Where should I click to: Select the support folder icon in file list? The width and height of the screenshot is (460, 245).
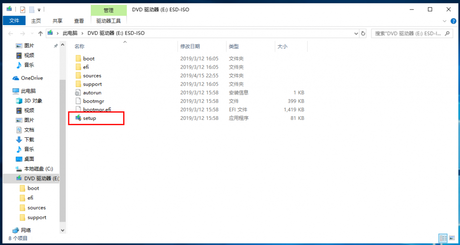pos(78,84)
